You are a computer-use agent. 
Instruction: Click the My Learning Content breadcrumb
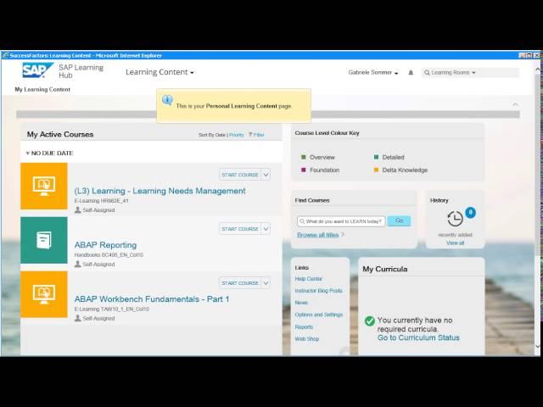pos(42,89)
